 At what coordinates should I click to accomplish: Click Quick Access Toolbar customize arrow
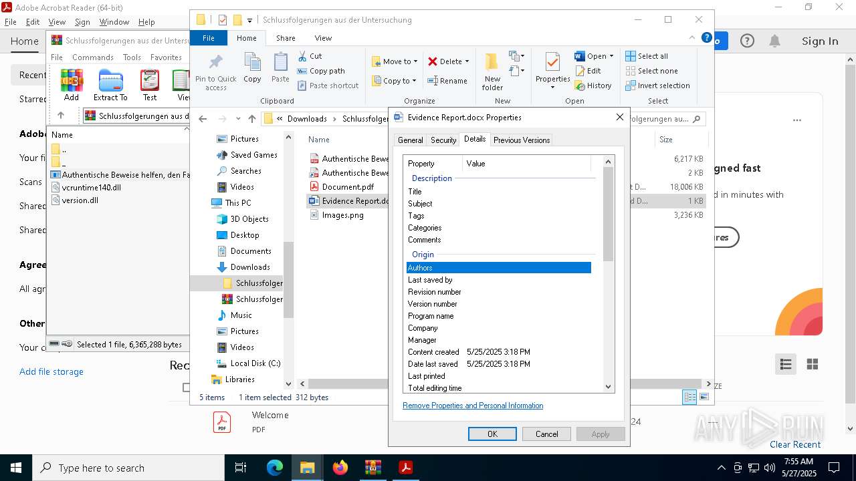pos(250,20)
